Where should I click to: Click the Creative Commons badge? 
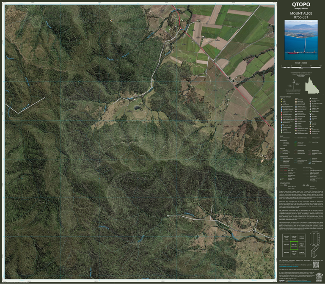click(282, 281)
